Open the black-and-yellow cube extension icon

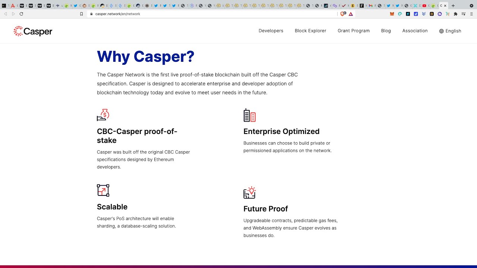click(x=432, y=14)
